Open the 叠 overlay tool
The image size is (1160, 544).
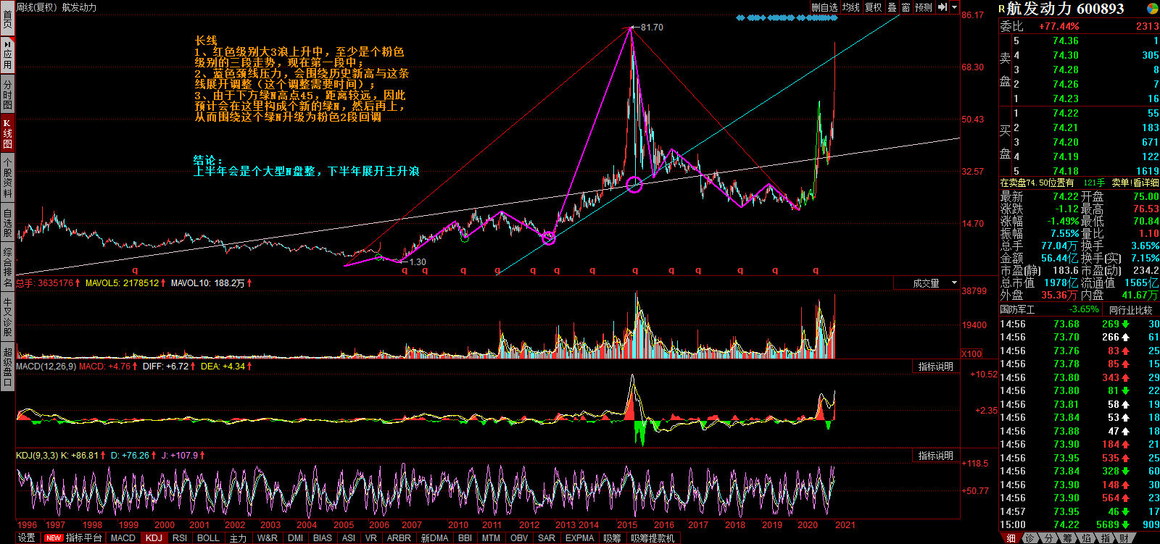tap(892, 7)
